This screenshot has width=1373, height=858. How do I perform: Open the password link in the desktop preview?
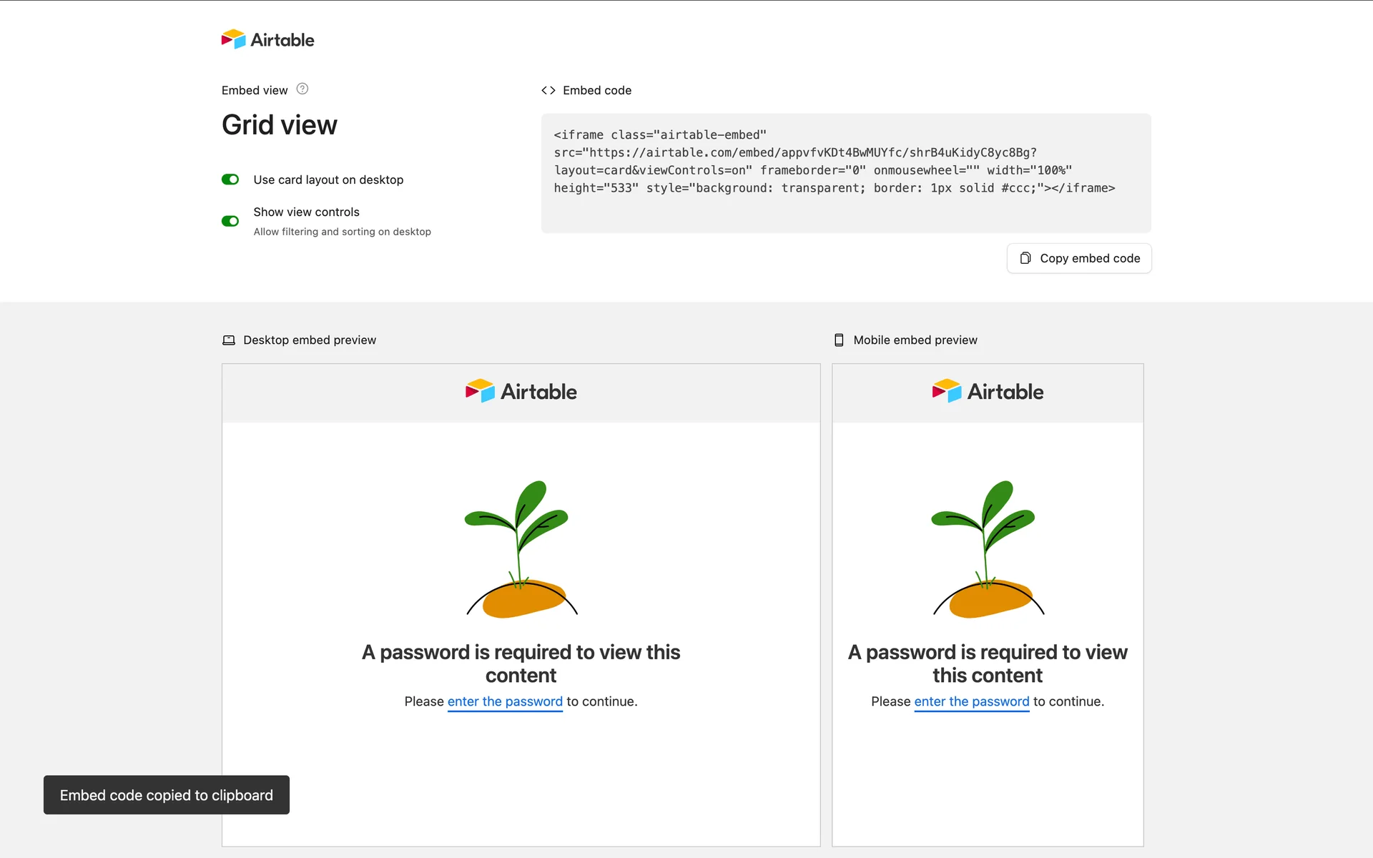(x=505, y=701)
